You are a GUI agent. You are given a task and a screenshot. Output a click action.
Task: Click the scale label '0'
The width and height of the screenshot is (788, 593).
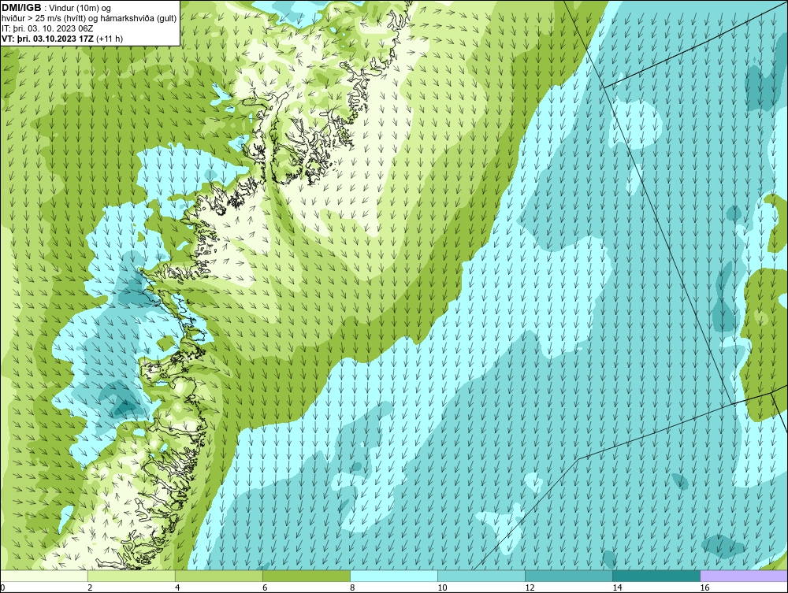[2, 587]
